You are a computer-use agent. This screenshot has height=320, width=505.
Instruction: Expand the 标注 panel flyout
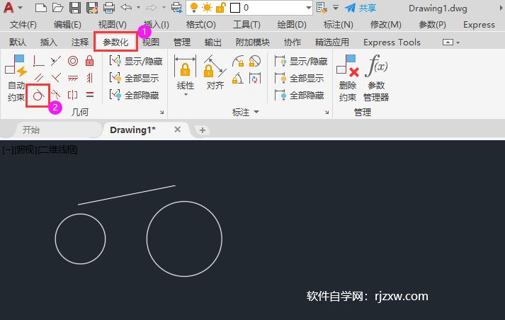(256, 112)
